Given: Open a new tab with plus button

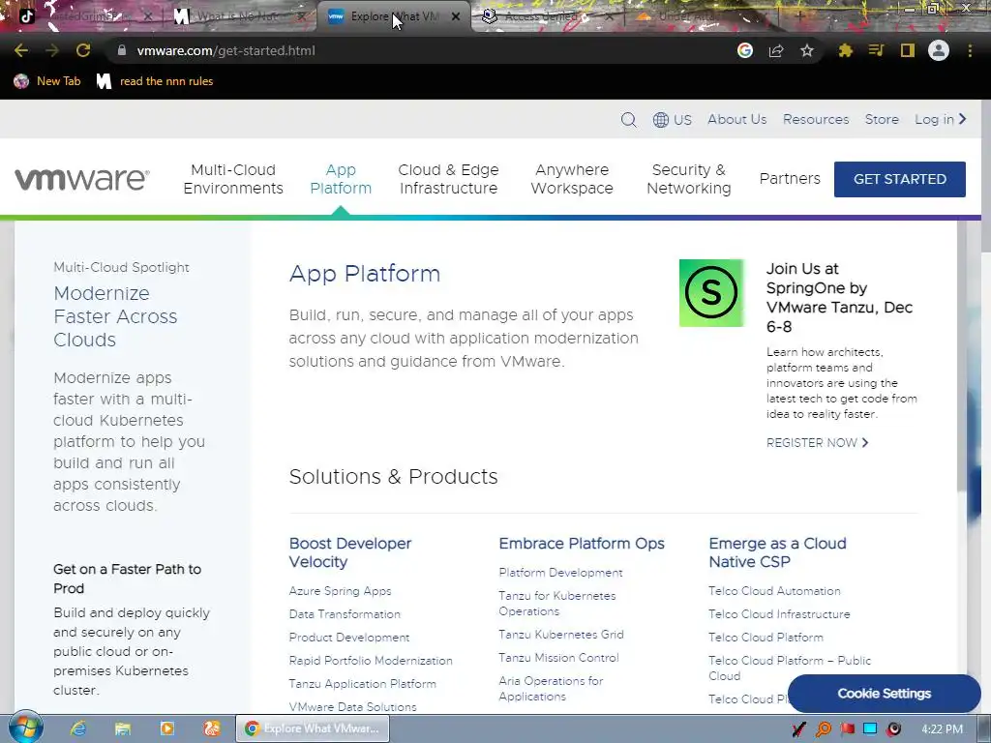Looking at the screenshot, I should tap(799, 16).
